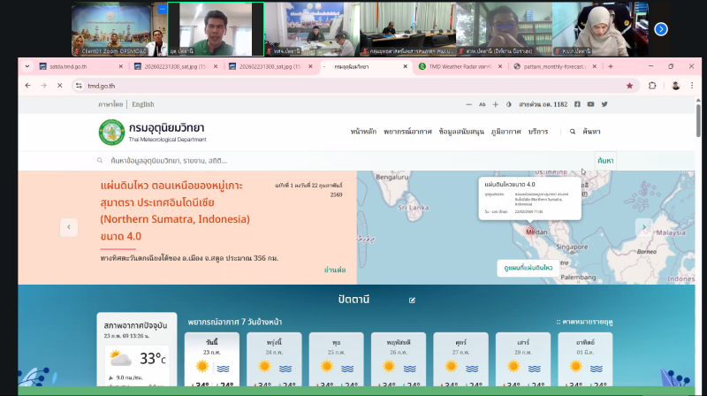Open the อ่านต่อ read-more link
This screenshot has width=707, height=396.
point(334,270)
